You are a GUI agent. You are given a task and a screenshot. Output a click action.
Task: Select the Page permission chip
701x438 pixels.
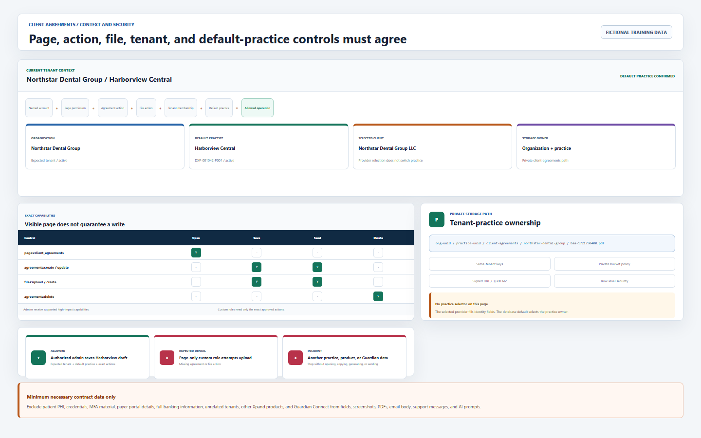coord(75,108)
